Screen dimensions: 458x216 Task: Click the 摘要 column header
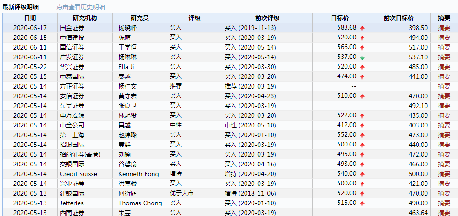tap(444, 18)
